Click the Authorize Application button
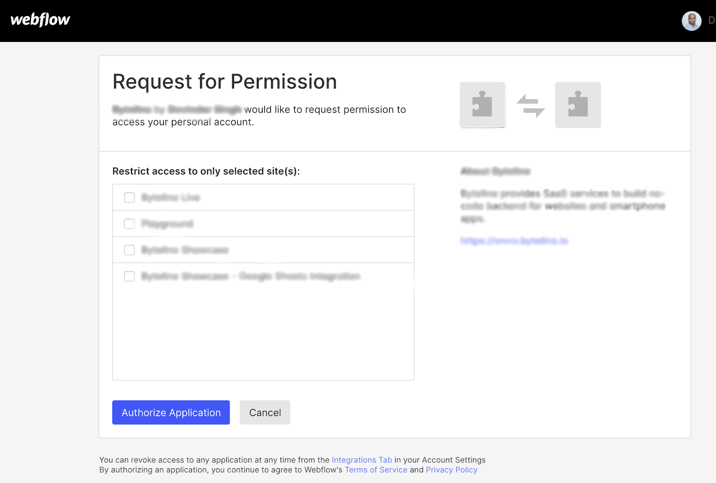The image size is (716, 483). [170, 412]
